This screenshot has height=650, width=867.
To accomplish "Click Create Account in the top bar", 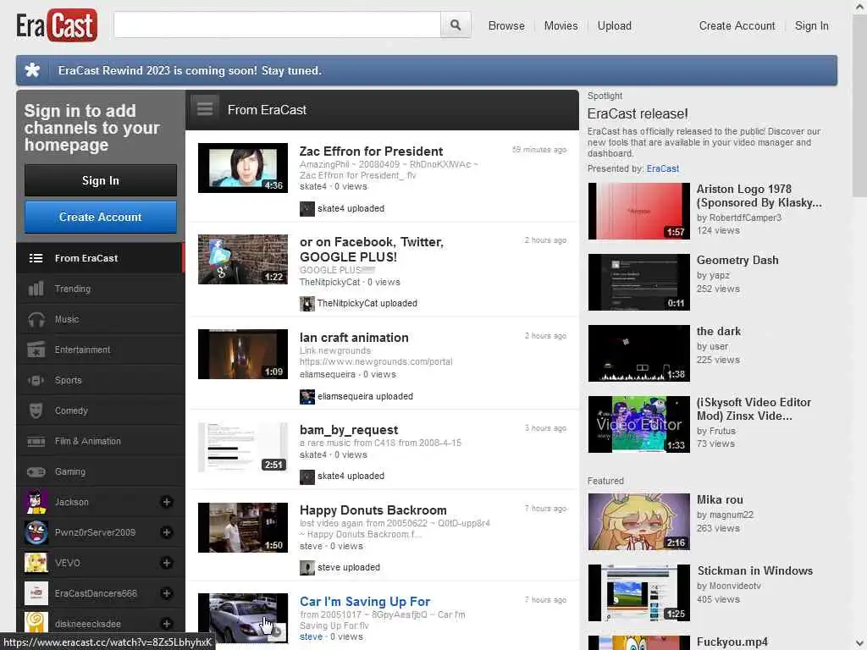I will tap(737, 26).
